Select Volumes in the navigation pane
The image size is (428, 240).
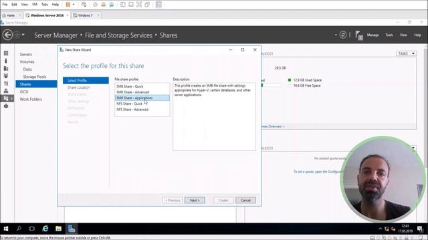click(x=27, y=62)
